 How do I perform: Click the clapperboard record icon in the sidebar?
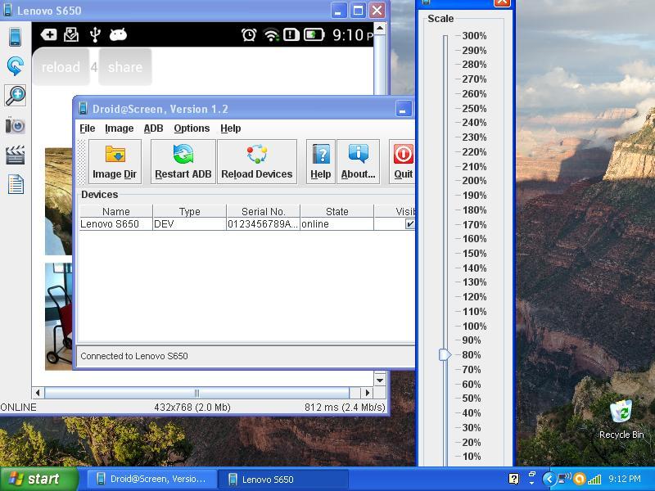click(15, 155)
